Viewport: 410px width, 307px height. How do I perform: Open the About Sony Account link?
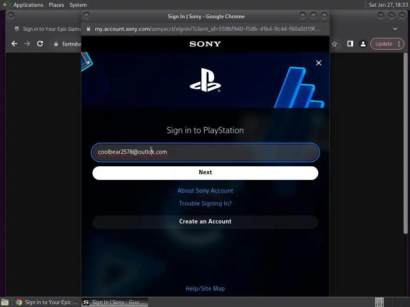[x=205, y=191]
